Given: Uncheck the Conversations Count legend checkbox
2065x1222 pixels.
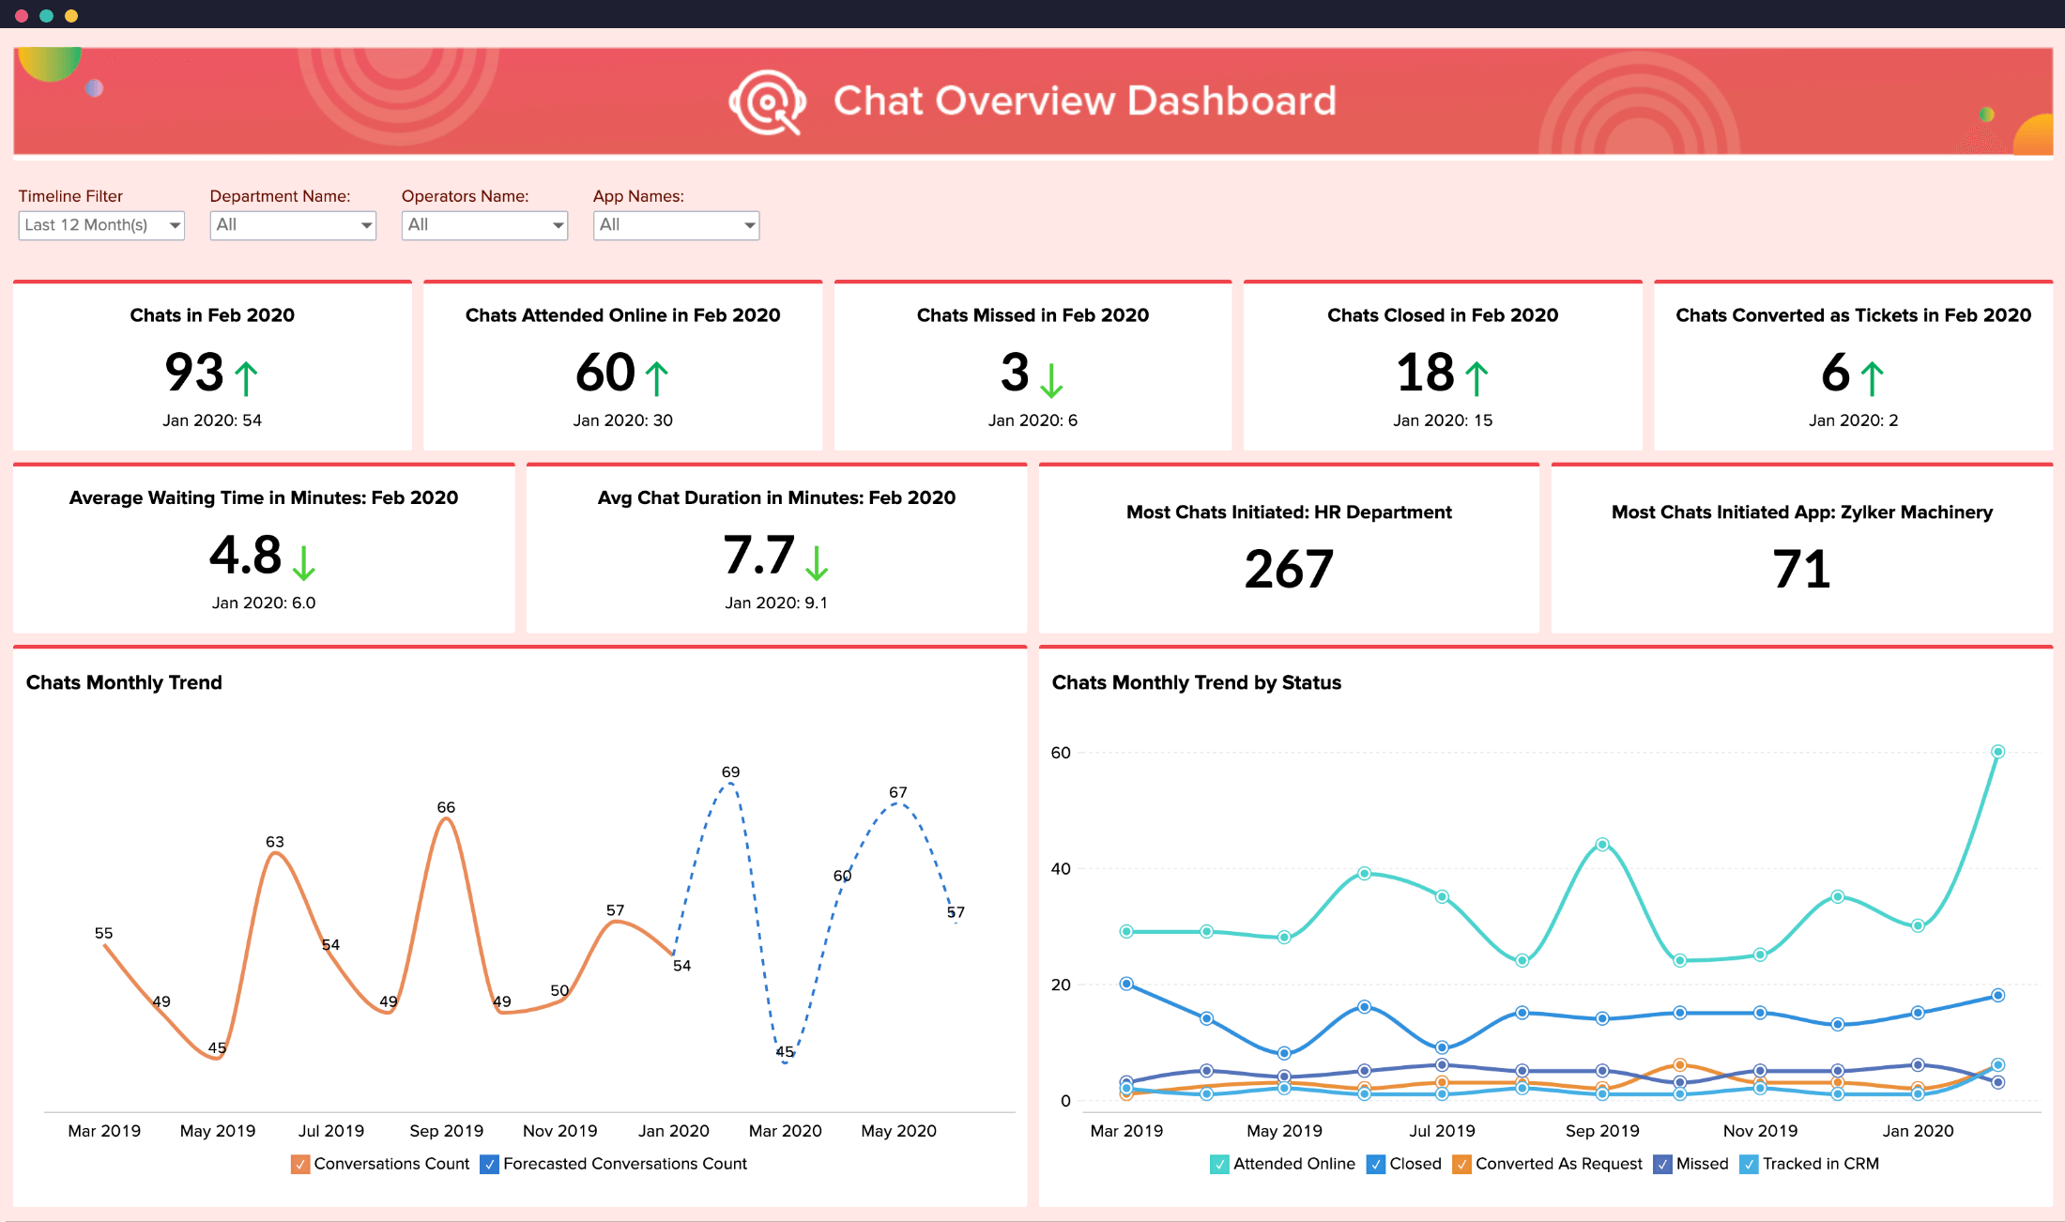Looking at the screenshot, I should pos(300,1164).
